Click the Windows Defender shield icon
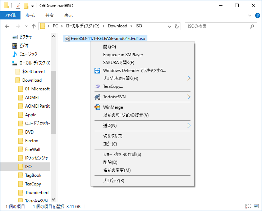This screenshot has width=262, height=211. pyautogui.click(x=97, y=71)
